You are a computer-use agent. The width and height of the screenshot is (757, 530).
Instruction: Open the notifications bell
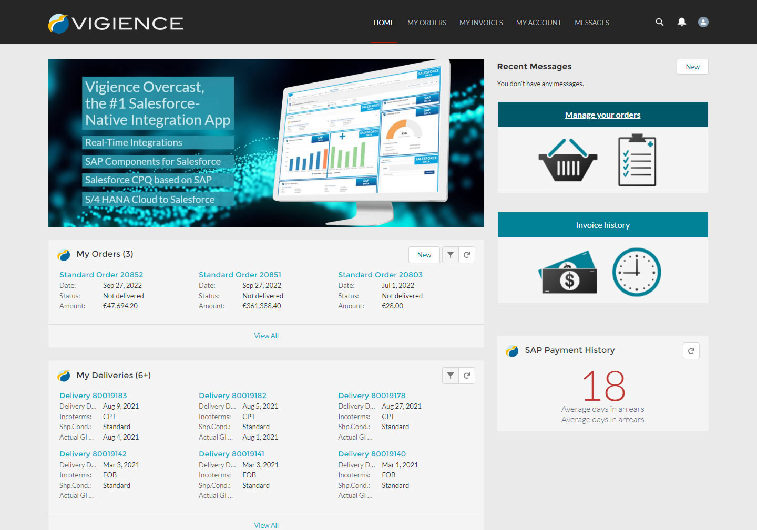coord(682,22)
